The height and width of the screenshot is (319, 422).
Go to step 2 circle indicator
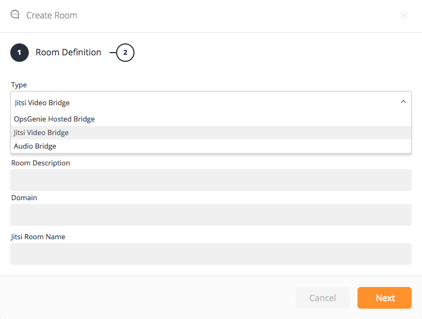click(125, 53)
